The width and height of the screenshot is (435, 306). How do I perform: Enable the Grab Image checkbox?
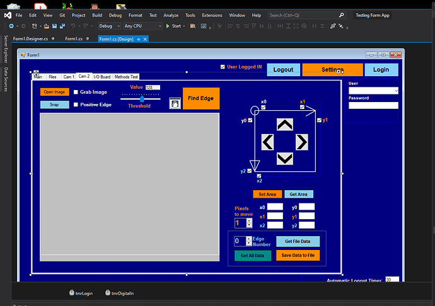pos(76,92)
